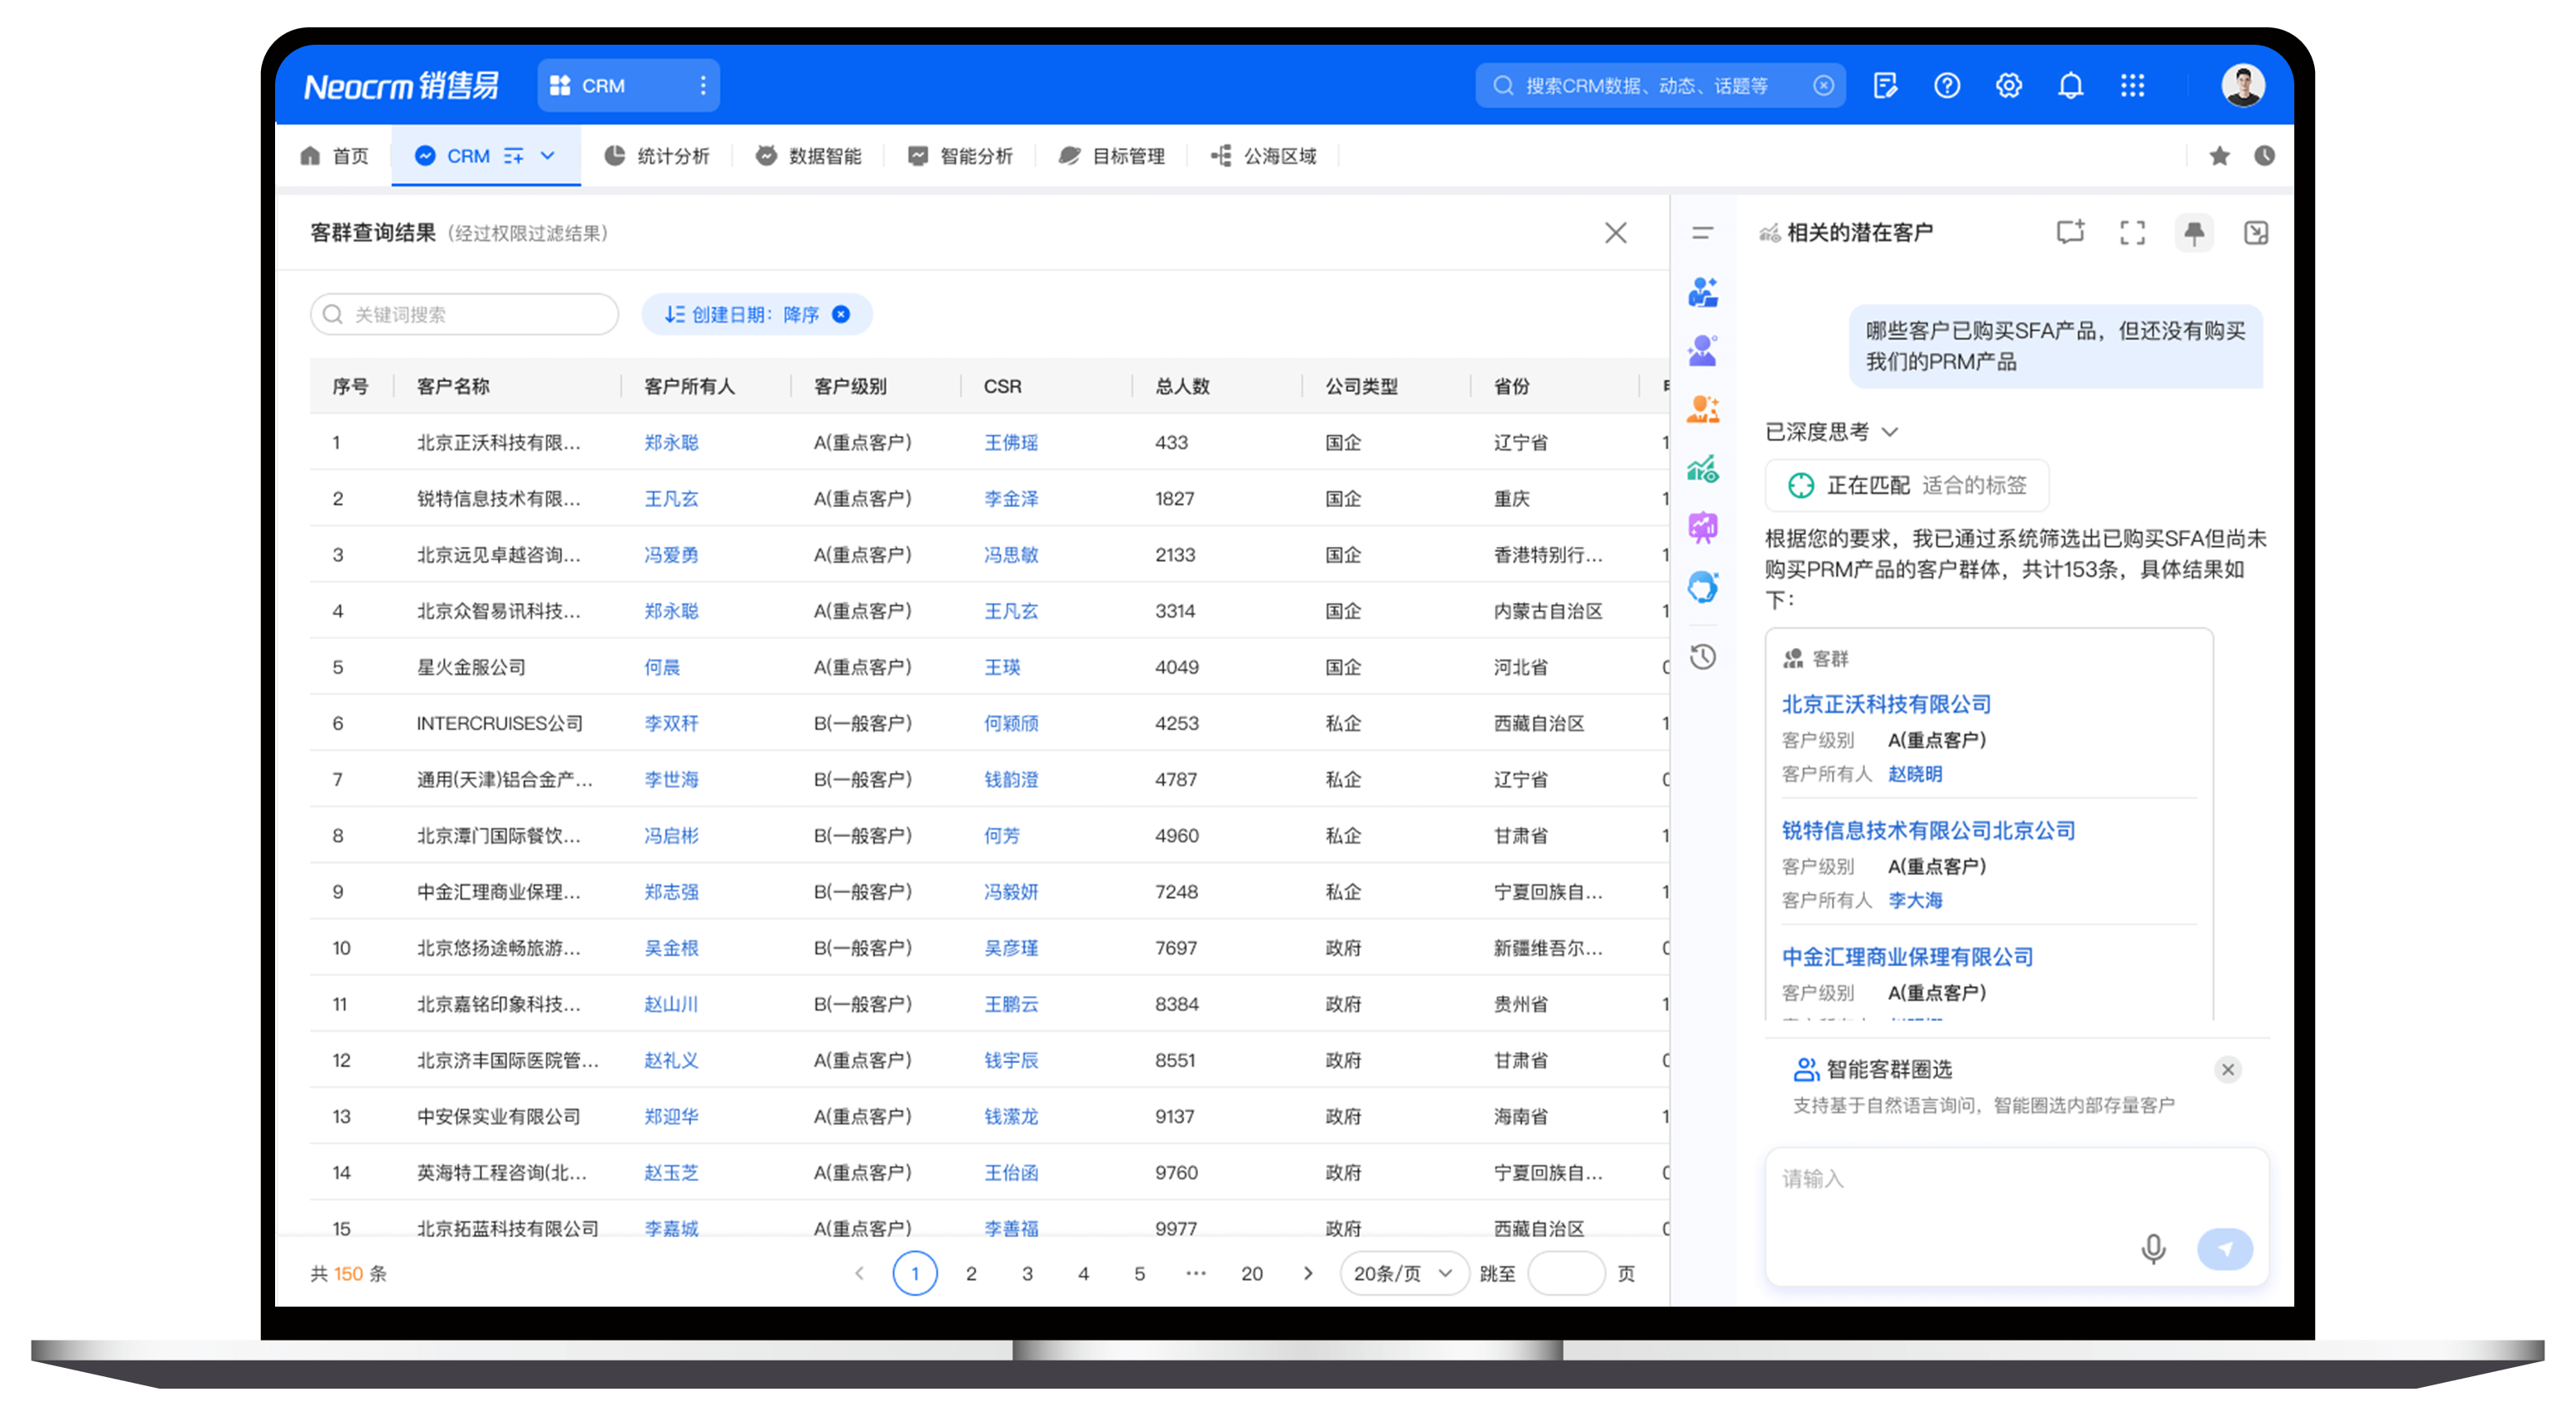This screenshot has width=2576, height=1416.
Task: Open the settings gear icon
Action: (x=2009, y=86)
